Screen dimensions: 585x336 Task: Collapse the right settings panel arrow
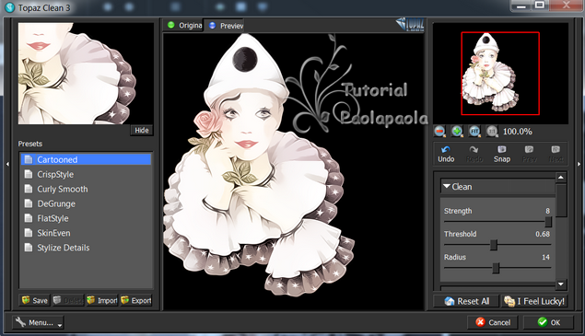[579, 164]
